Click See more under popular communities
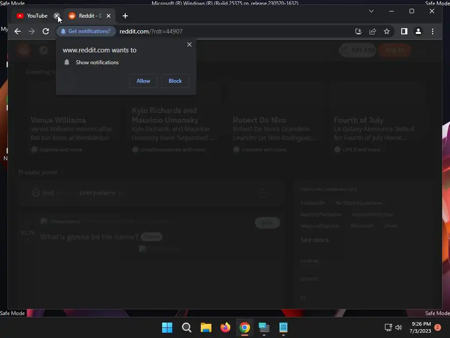Screen dimensions: 450x338 (315, 240)
